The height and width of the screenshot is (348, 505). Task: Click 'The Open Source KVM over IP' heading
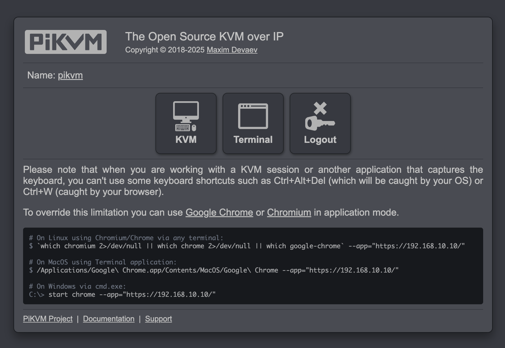click(204, 36)
